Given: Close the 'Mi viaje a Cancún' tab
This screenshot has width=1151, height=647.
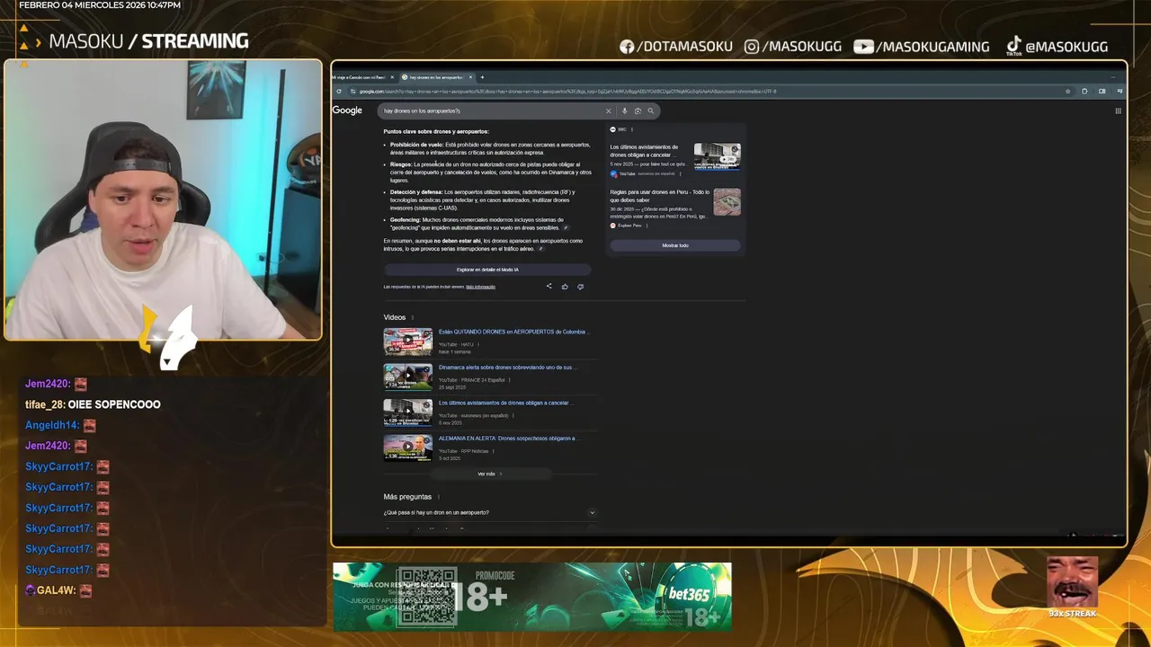Looking at the screenshot, I should [x=392, y=77].
